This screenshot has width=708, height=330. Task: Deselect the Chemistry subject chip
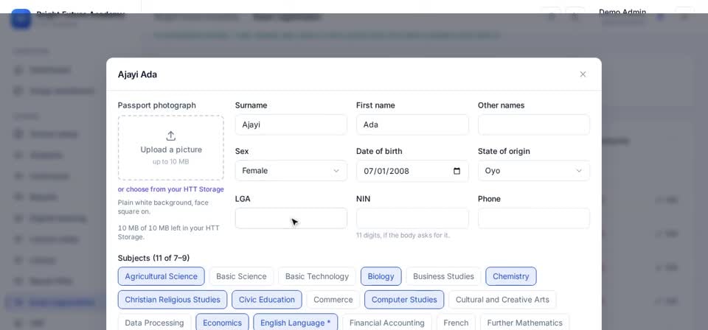tap(510, 276)
